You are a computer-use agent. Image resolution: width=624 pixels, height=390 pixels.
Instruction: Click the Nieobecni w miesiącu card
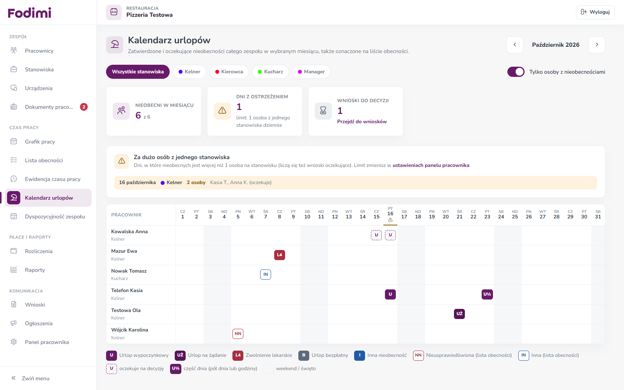(x=154, y=111)
